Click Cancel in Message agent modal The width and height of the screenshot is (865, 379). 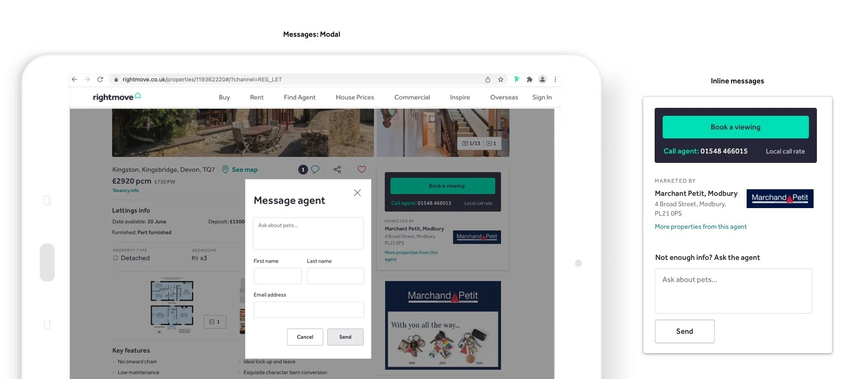pos(305,337)
